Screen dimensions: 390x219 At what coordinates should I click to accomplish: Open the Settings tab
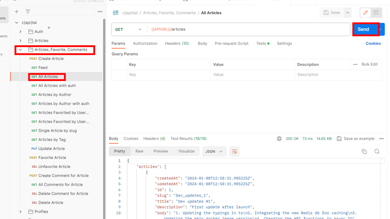coord(284,43)
